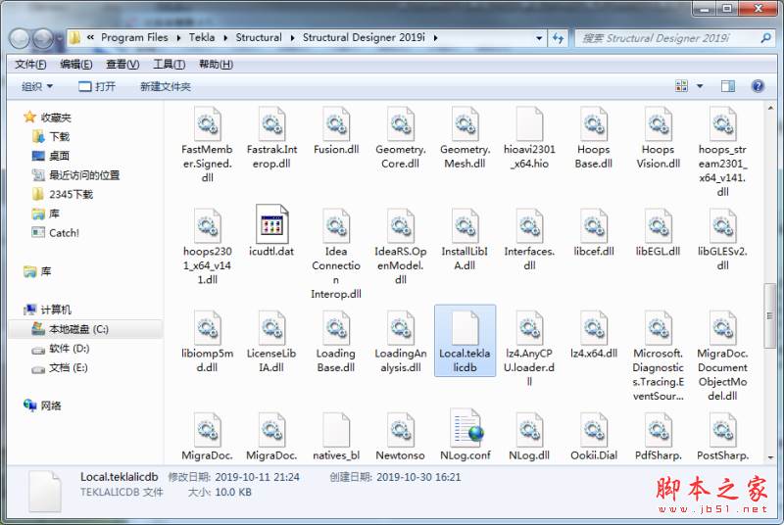Open the view options dropdown arrow
The image size is (784, 525).
click(x=700, y=86)
